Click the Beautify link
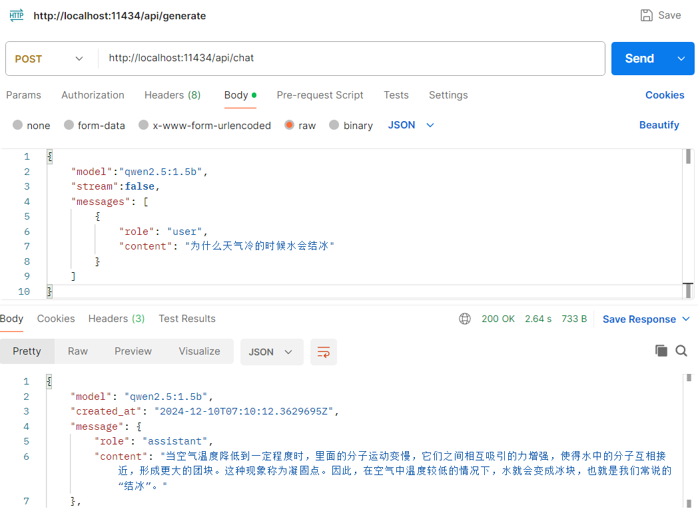This screenshot has height=513, width=698. (659, 125)
